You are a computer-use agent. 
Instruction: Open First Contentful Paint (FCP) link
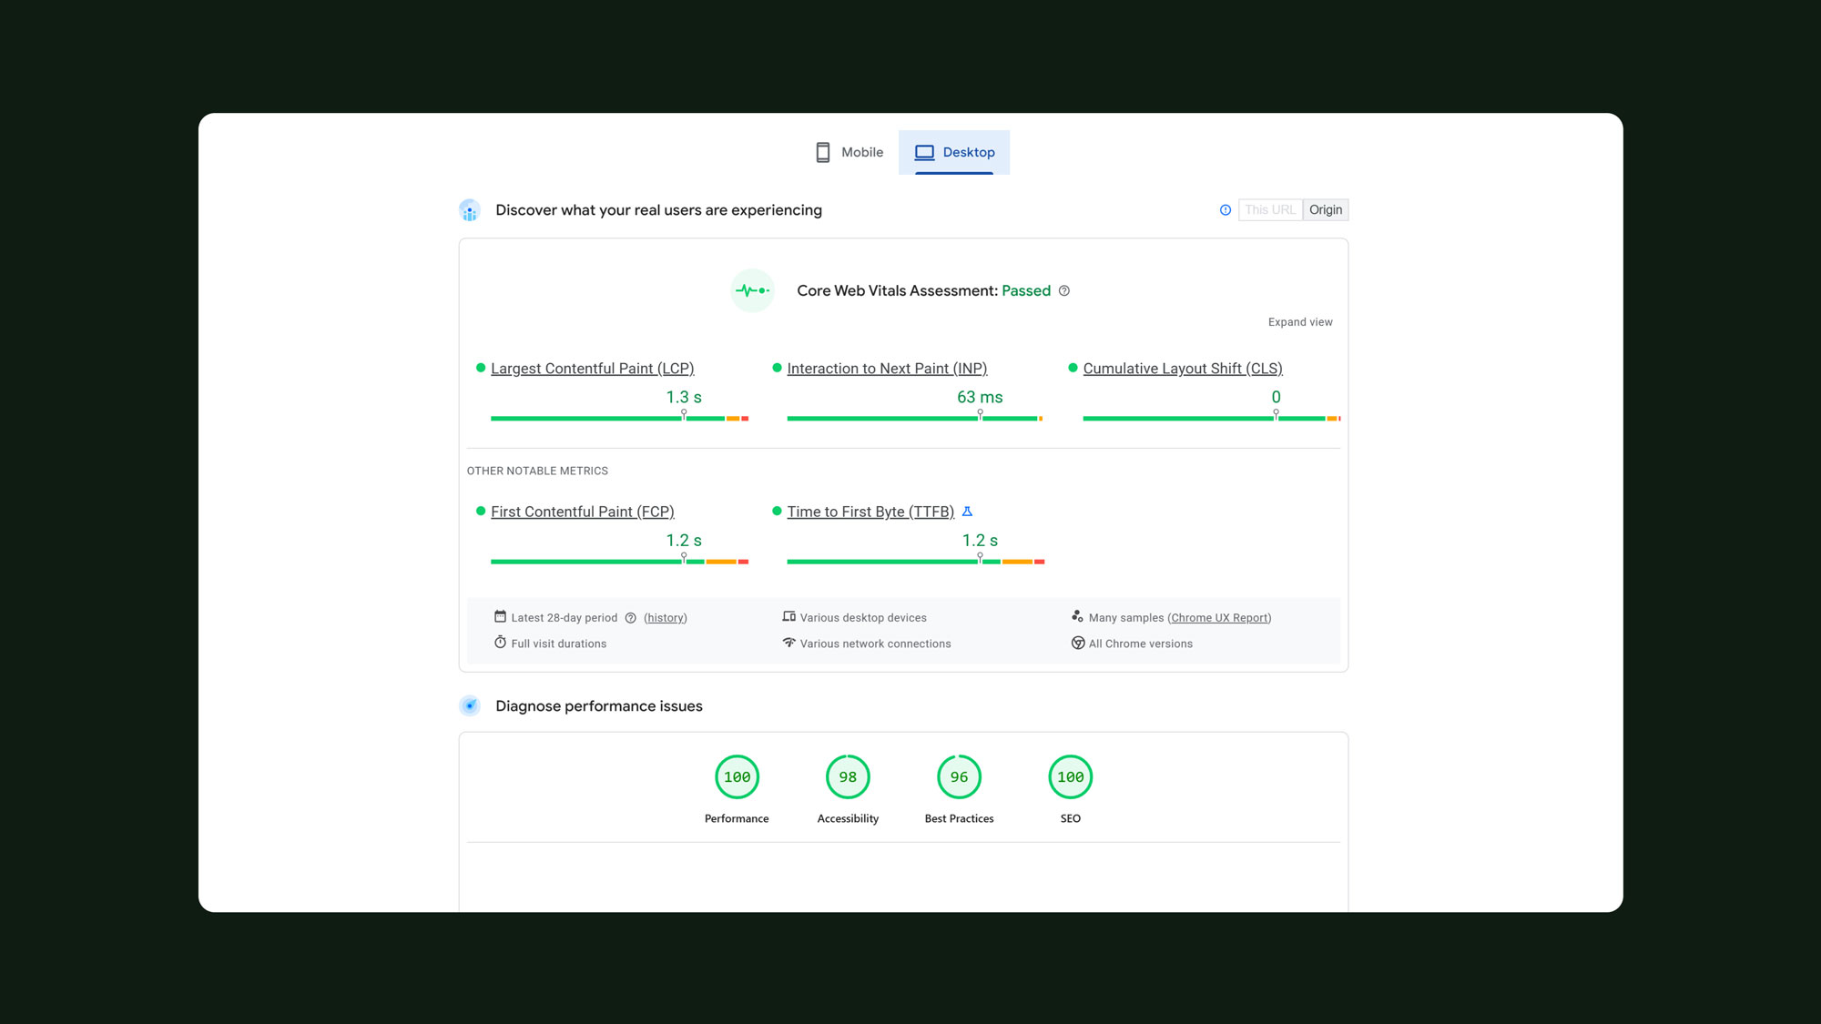pos(583,512)
